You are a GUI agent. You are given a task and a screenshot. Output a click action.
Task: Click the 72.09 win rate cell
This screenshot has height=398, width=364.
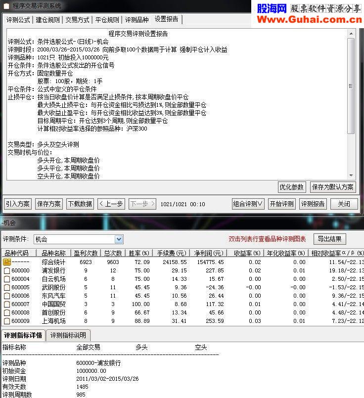142,262
